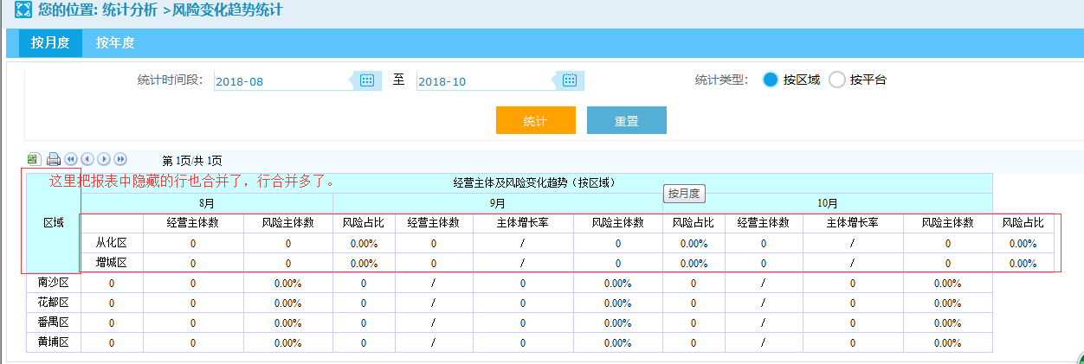Select 按区域 statistics type radio

pyautogui.click(x=771, y=80)
